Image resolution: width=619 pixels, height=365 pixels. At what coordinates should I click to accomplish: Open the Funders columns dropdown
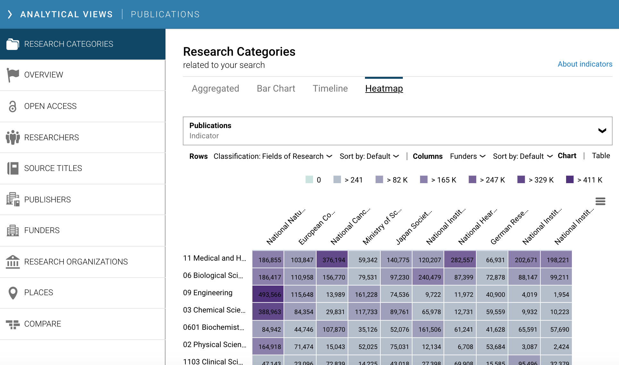(x=467, y=156)
